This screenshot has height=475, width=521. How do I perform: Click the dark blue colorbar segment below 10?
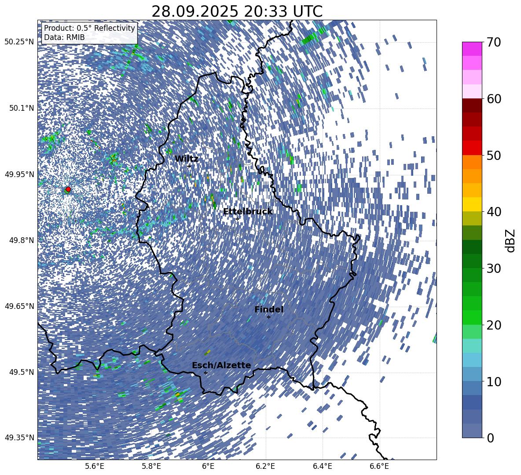[x=472, y=402]
